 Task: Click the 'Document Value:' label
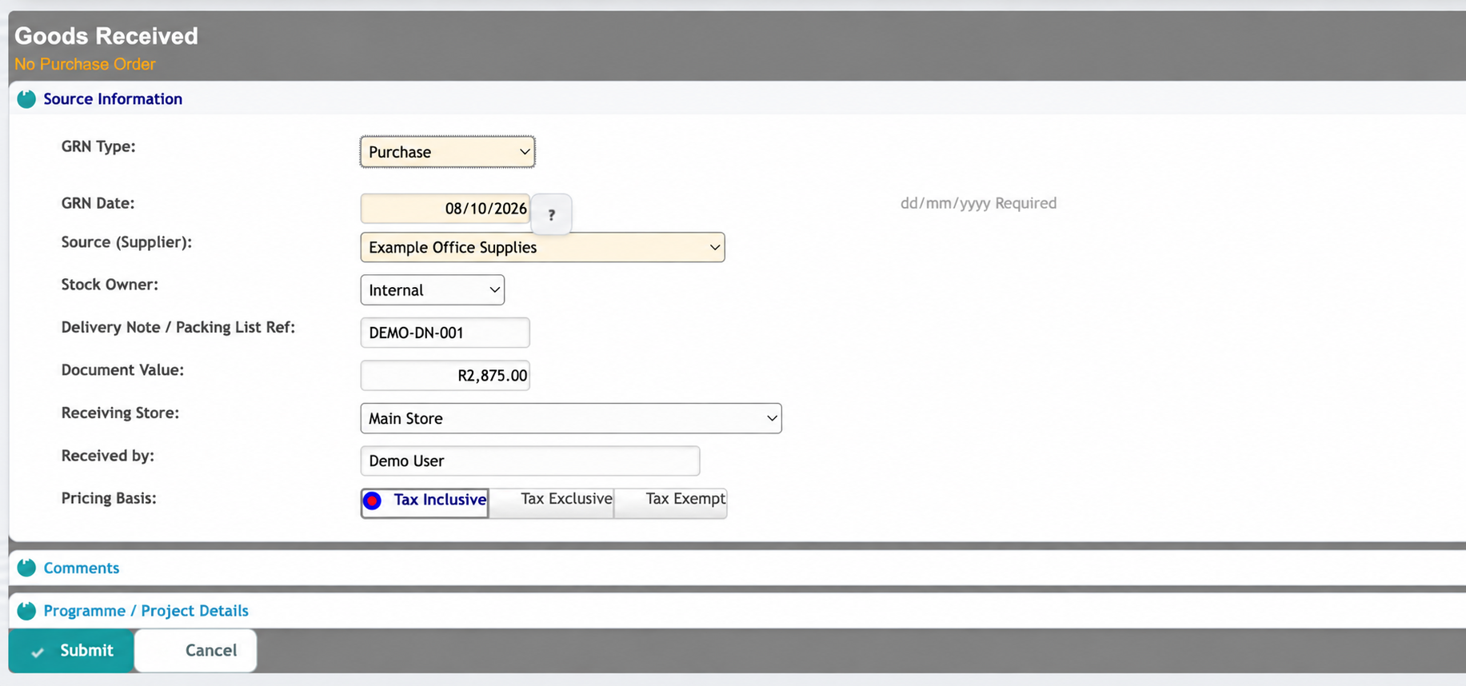(122, 370)
